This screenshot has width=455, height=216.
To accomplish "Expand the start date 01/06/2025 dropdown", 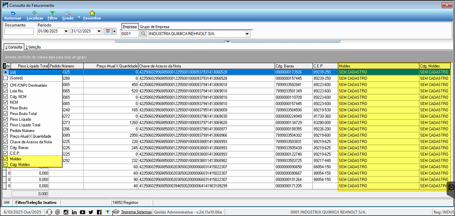I will click(66, 31).
